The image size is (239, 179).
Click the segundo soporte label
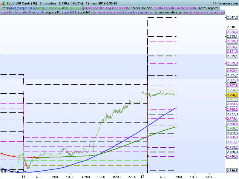[118, 8]
